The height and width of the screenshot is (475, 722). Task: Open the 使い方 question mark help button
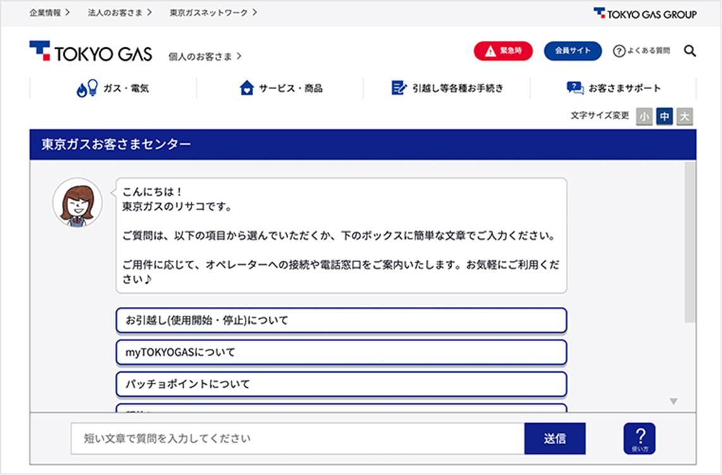pos(640,438)
